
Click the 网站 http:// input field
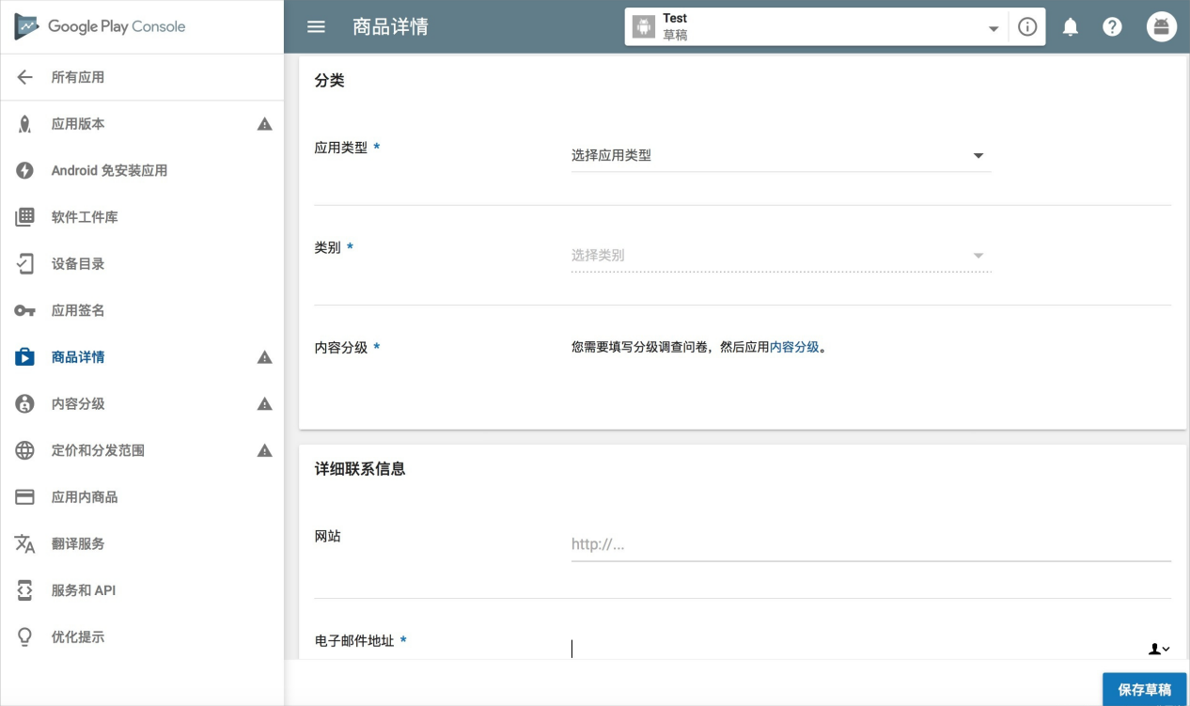pyautogui.click(x=870, y=544)
